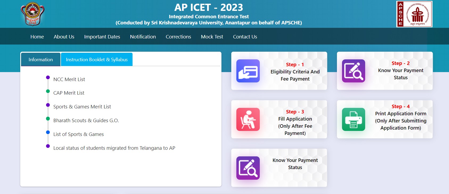The height and width of the screenshot is (194, 449).
Task: Click the purple icon on the step-less Know Your Payment Status card
Action: [248, 168]
